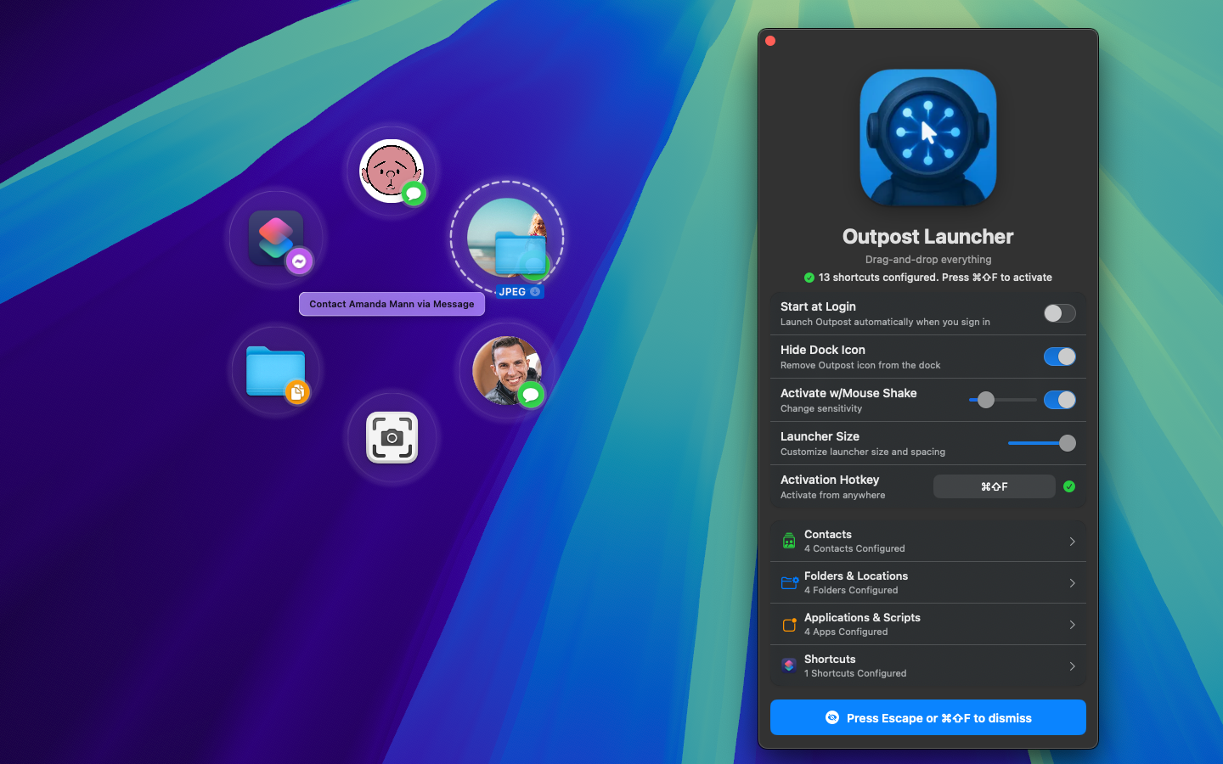Click the Start at Login label
This screenshot has height=764, width=1223.
pyautogui.click(x=818, y=306)
